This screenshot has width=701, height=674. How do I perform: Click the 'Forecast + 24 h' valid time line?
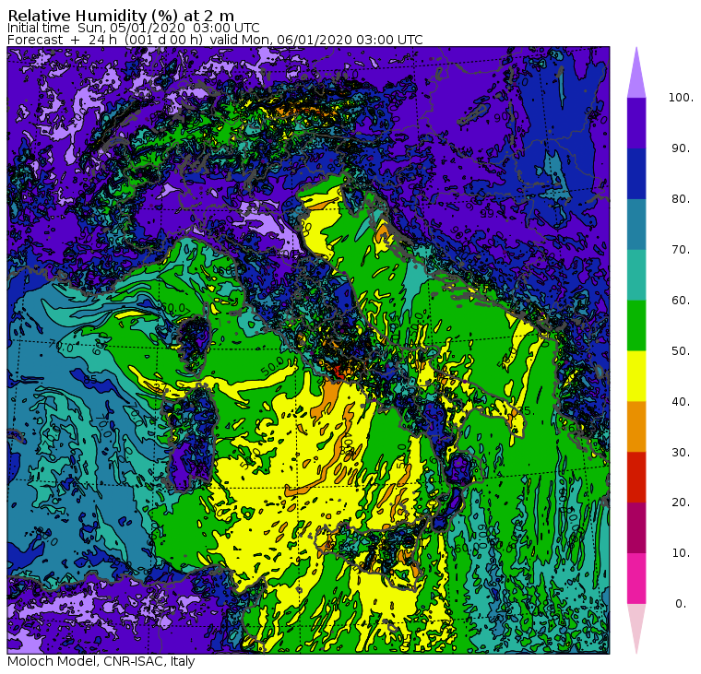(x=215, y=40)
